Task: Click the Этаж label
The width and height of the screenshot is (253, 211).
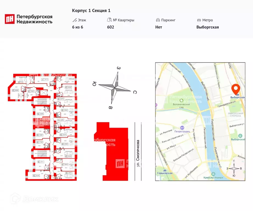Action: click(82, 20)
